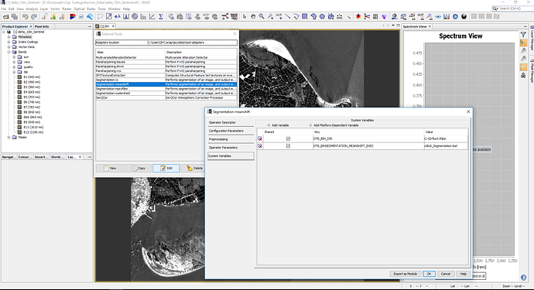Expand the quality folder node

click(14, 67)
